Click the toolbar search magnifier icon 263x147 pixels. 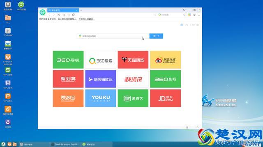(185, 15)
